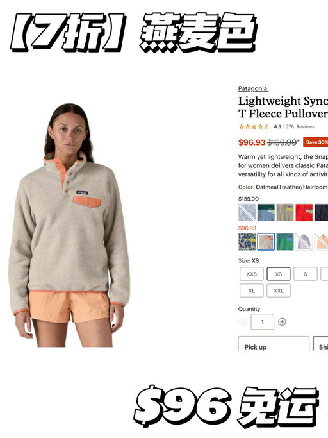Select the crossed-out light blue swatch
Viewport: 328px width, 438px height.
tap(247, 212)
